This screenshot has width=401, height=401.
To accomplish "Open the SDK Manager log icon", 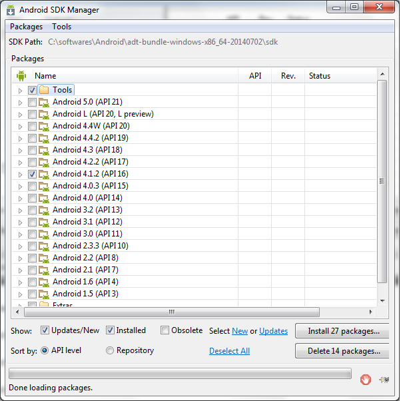I will pyautogui.click(x=384, y=380).
